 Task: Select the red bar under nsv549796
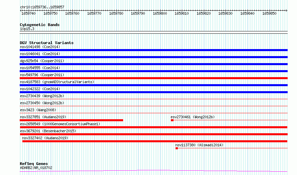pos(154,78)
